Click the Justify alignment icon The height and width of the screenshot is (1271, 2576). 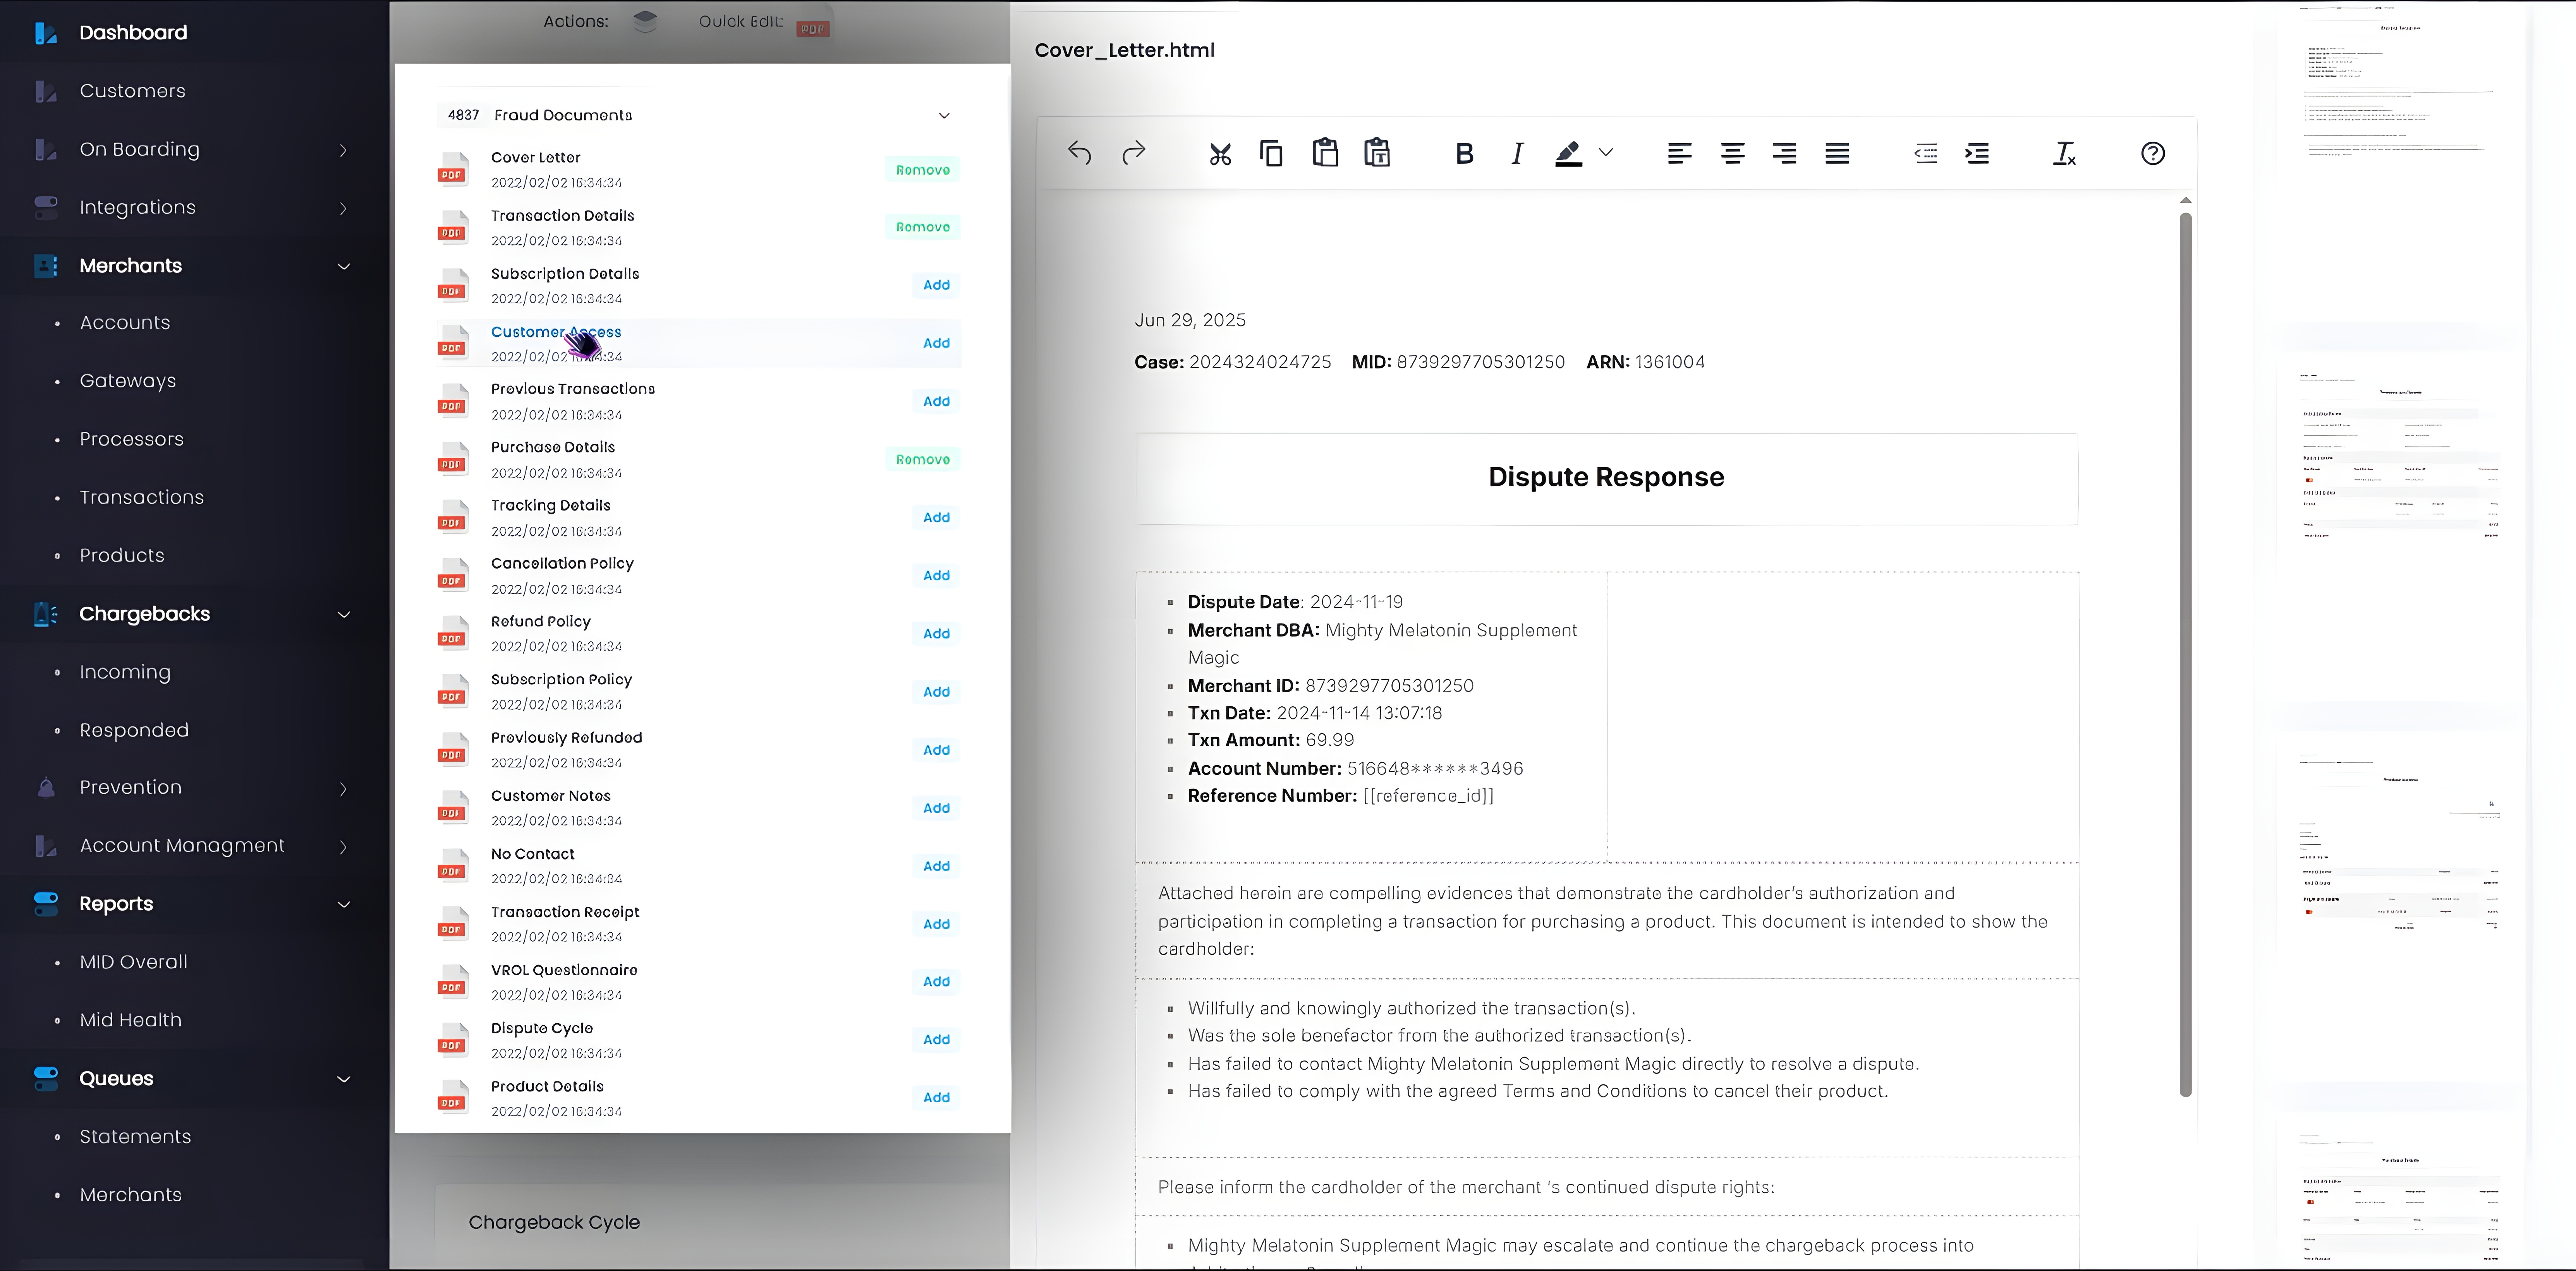tap(1837, 154)
